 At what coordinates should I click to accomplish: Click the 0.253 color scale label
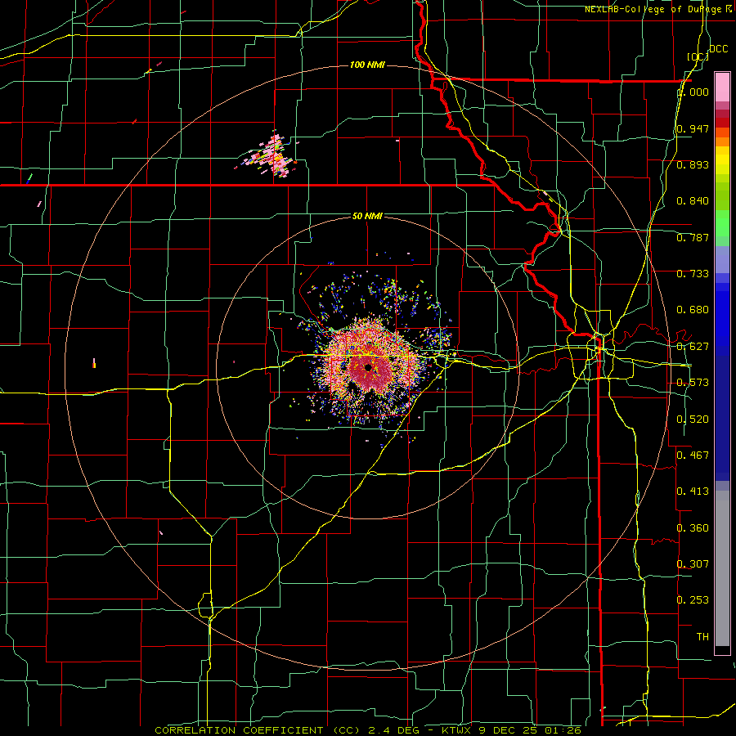tap(693, 600)
